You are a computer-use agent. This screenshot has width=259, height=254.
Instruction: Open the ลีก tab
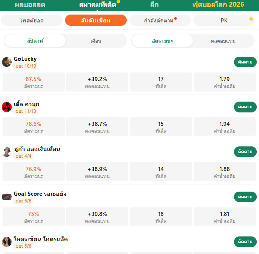tap(154, 4)
